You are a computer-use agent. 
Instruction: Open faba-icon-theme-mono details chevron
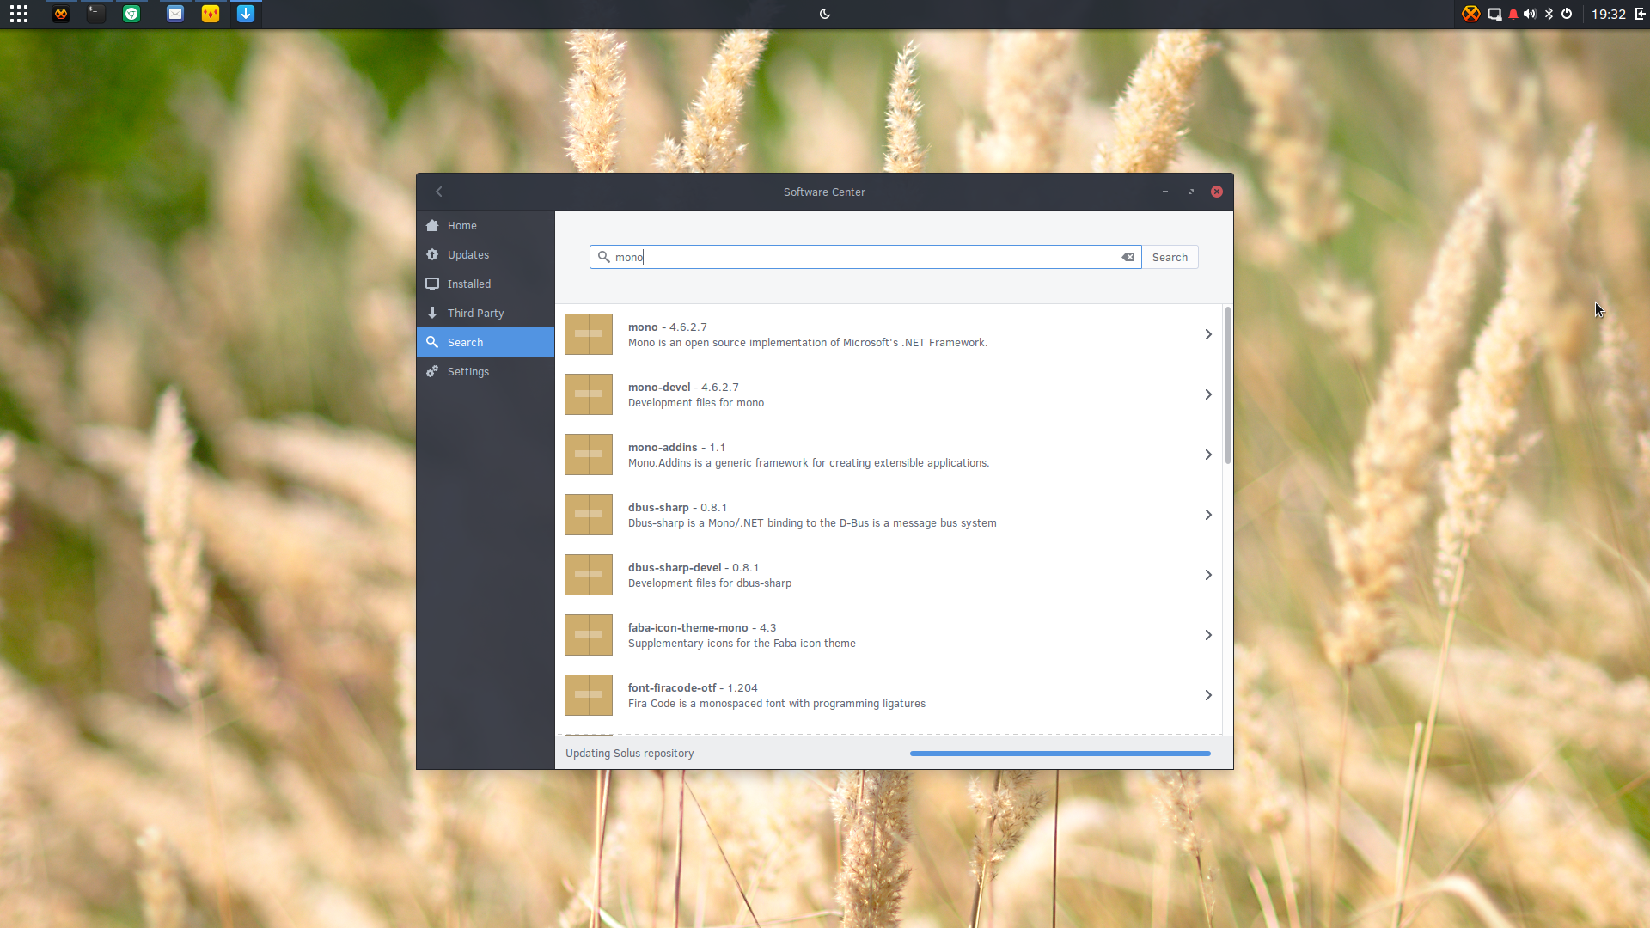click(x=1208, y=635)
